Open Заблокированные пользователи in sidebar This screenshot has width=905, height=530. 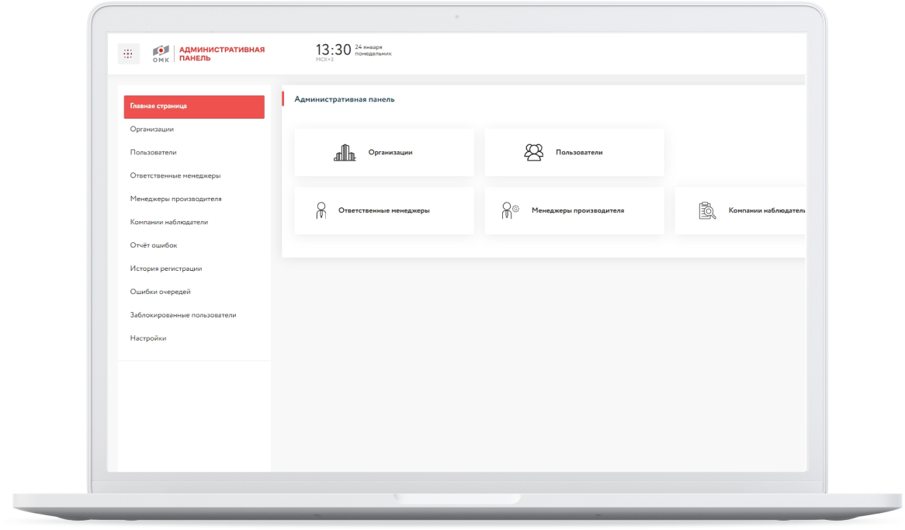coord(183,314)
